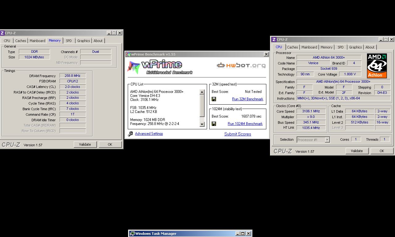395x237 pixels.
Task: Maximize the Windows Task Manager window
Action: pos(243,234)
